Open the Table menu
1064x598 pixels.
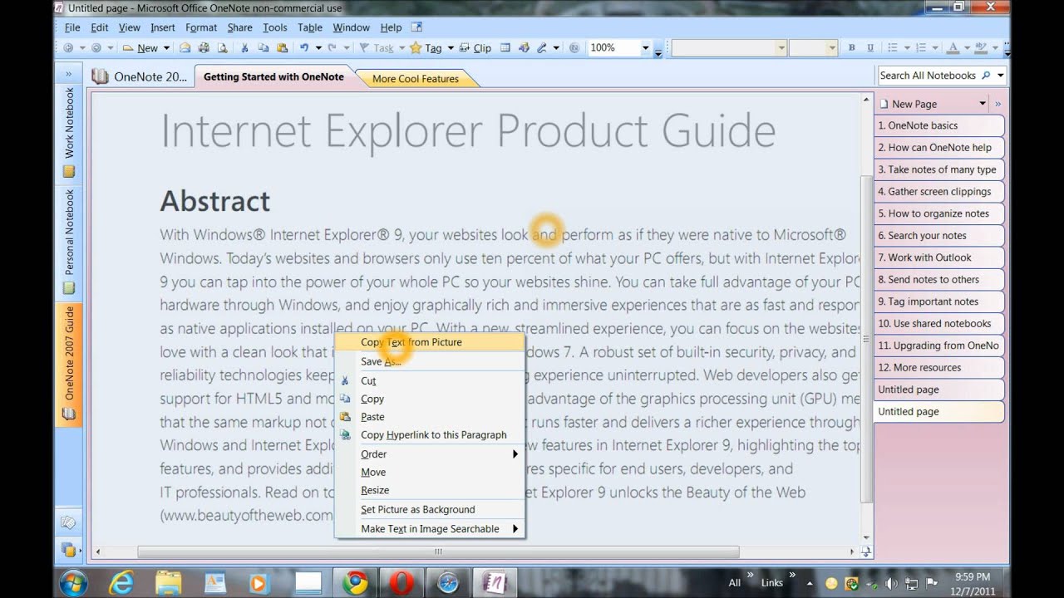pyautogui.click(x=310, y=27)
